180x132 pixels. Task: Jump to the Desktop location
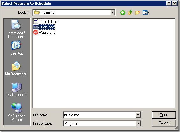[17, 48]
